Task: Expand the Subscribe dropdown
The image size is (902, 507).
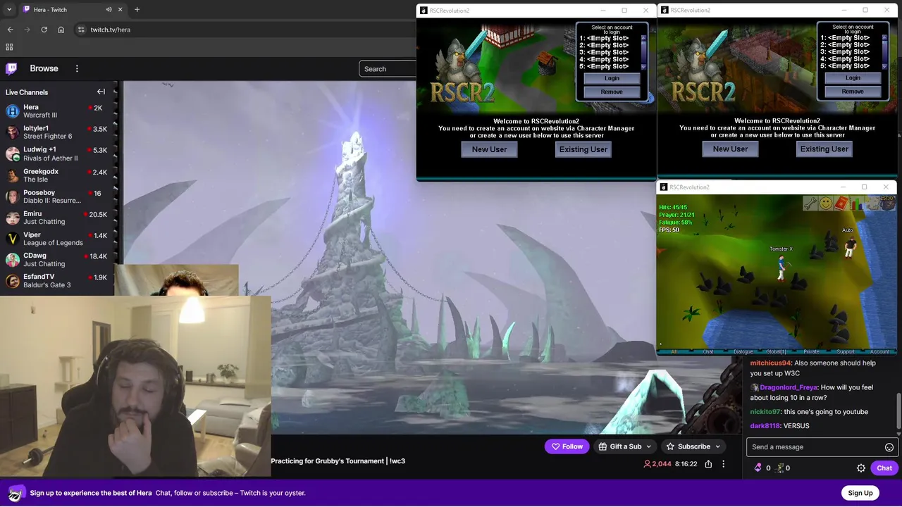Action: tap(718, 446)
